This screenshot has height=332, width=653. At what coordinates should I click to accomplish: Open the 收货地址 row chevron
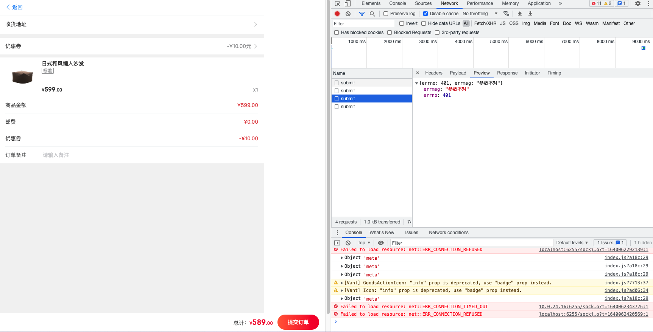[x=255, y=24]
